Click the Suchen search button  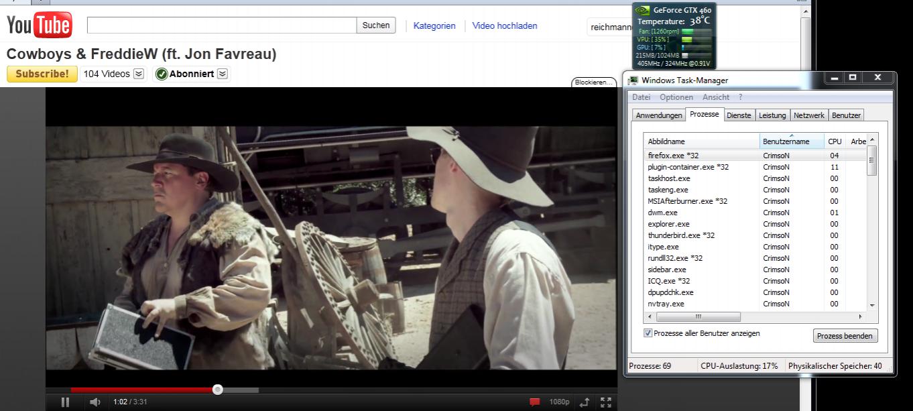(376, 25)
